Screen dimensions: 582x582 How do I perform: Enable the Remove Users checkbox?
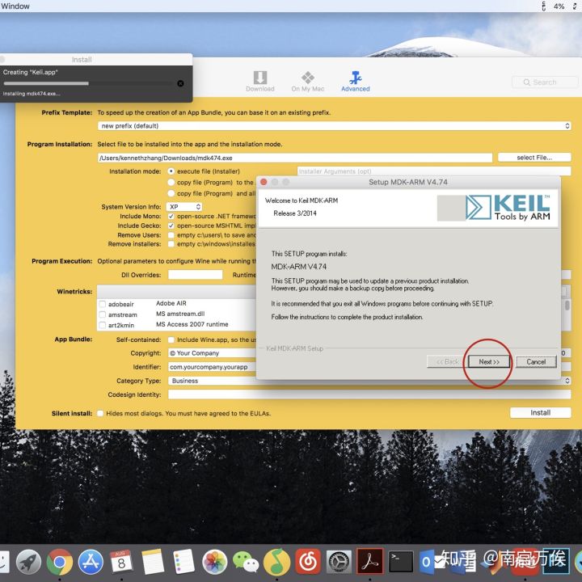171,235
